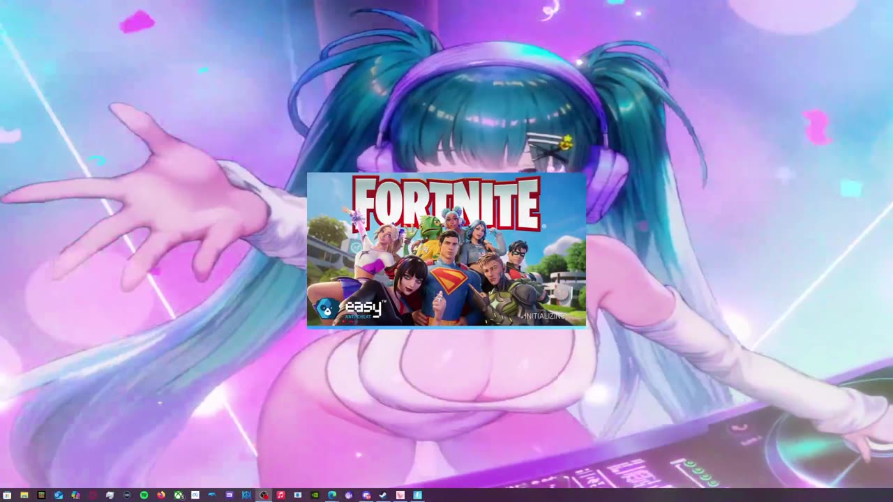Click the small blue window taskbar icon

click(298, 495)
